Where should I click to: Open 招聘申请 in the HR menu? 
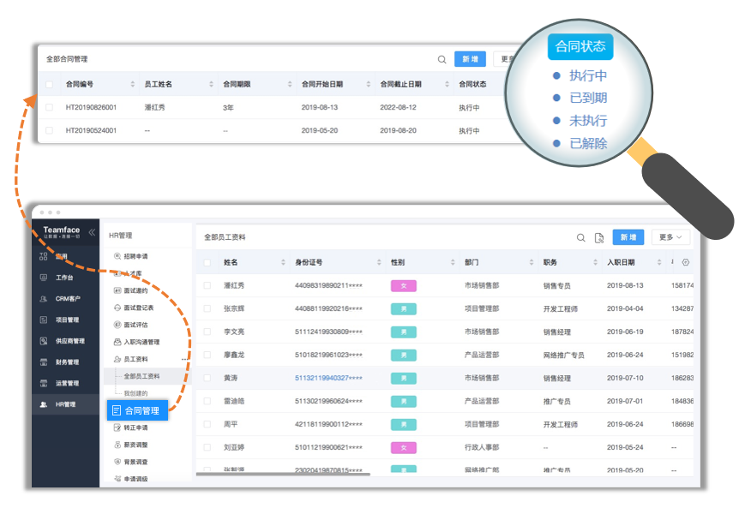coord(135,256)
